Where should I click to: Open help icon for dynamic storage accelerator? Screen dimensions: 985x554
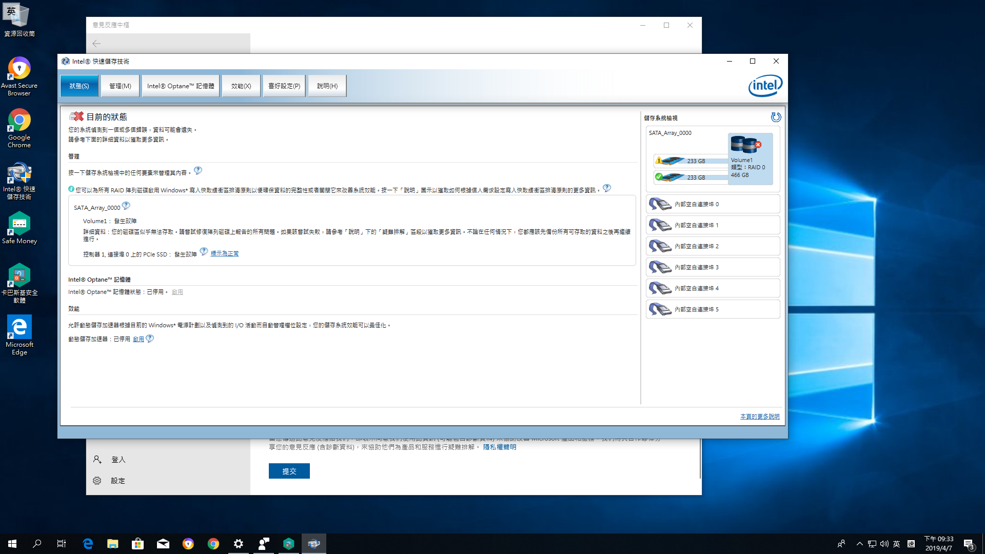click(x=150, y=339)
